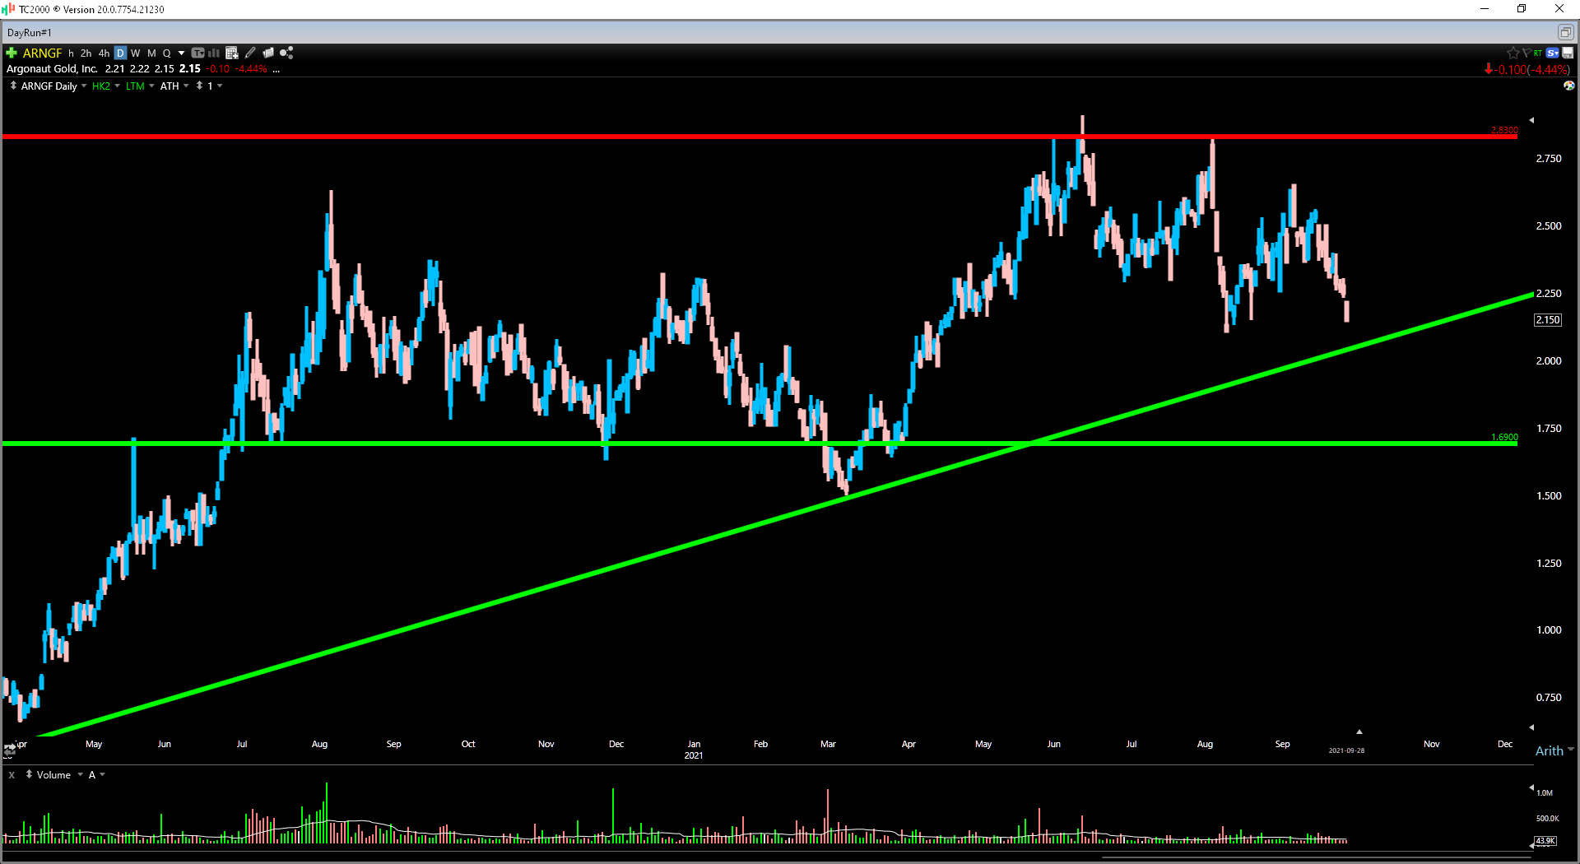Viewport: 1580px width, 864px height.
Task: Click the small triangle at bottom of price scale
Action: click(1531, 727)
